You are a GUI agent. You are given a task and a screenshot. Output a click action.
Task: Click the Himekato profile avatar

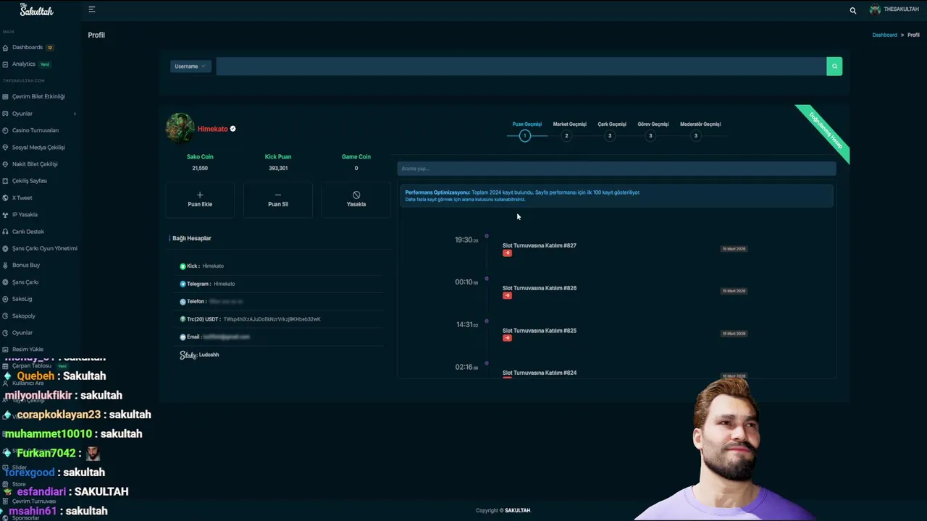180,128
